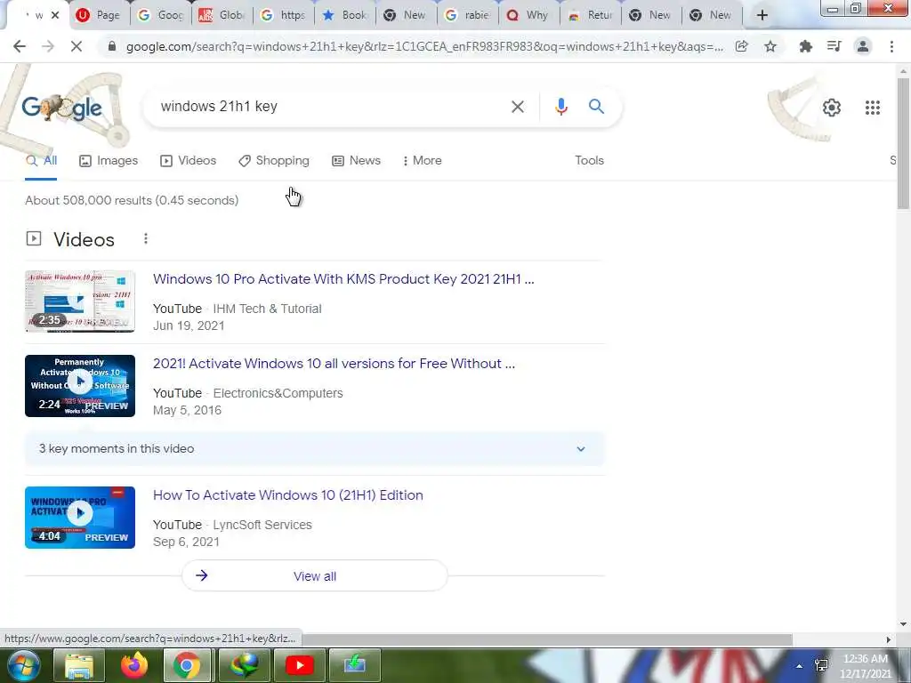Play the 2:35 KMS video thumbnail

coord(80,301)
